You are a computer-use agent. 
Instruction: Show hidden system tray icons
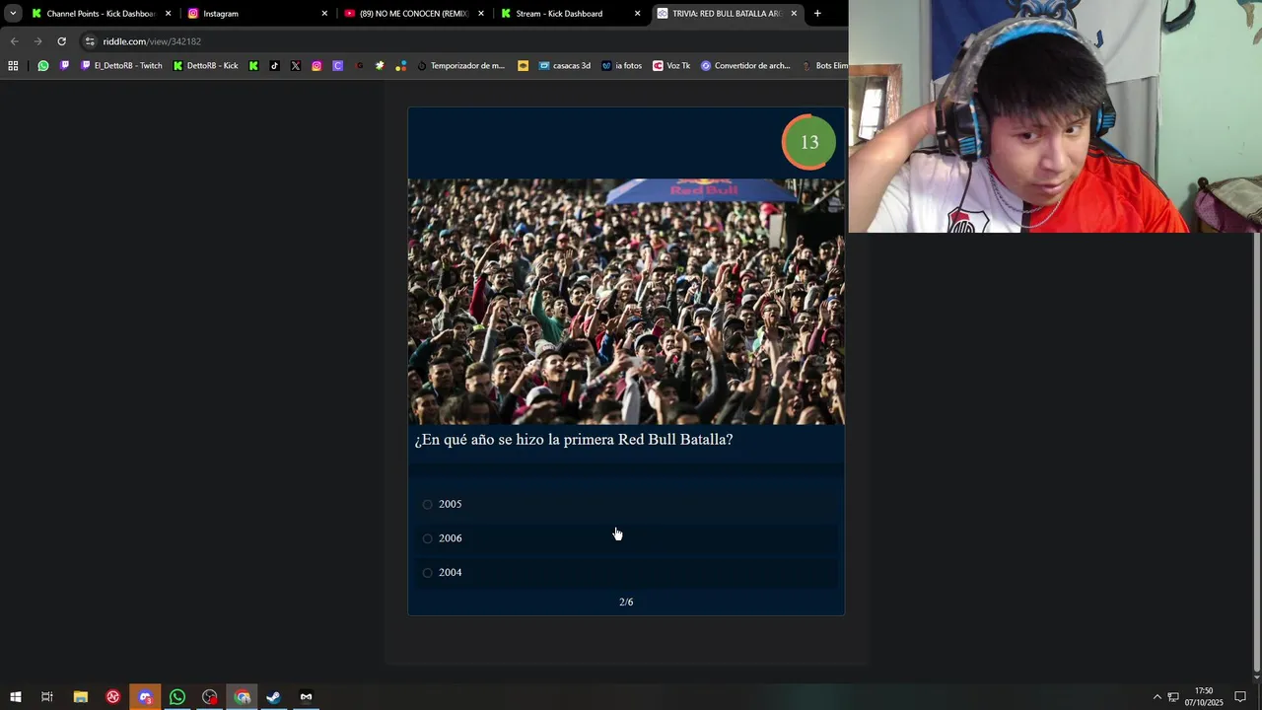[1157, 697]
